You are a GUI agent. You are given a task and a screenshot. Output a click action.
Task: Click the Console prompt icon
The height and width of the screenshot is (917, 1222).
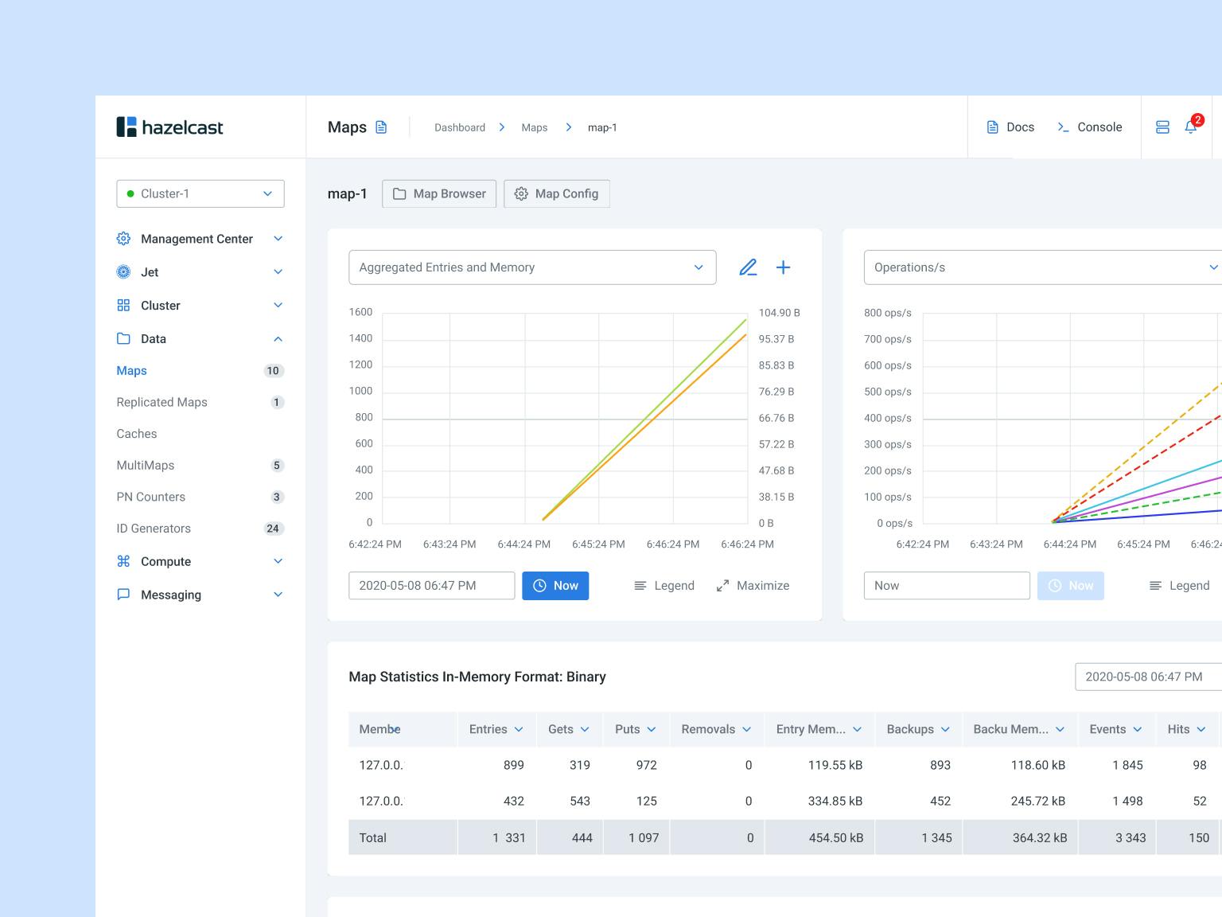[1063, 127]
